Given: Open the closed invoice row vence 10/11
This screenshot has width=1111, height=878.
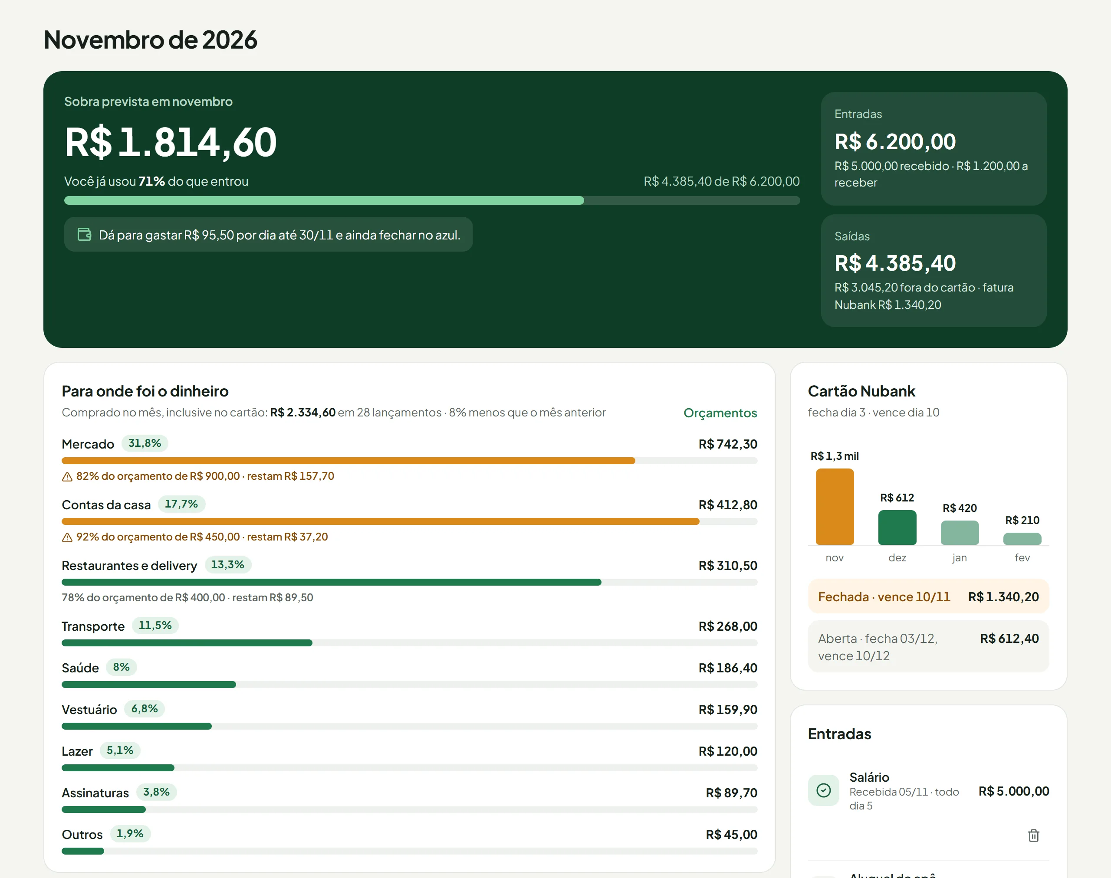Looking at the screenshot, I should [x=928, y=596].
